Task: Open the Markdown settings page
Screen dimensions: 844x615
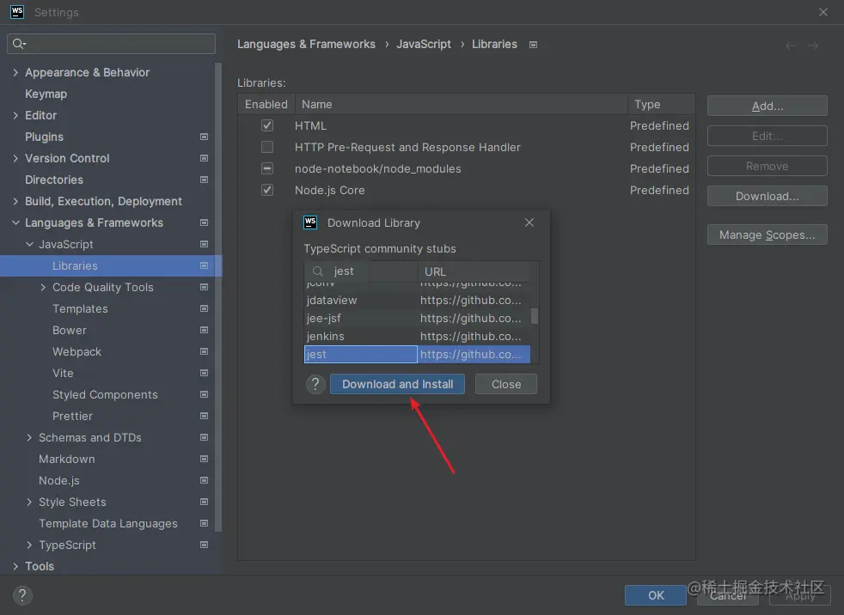Action: click(67, 459)
